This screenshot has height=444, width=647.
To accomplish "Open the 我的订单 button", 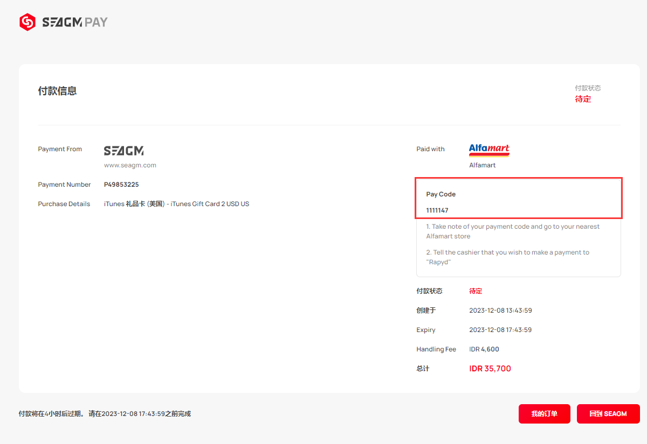I will [545, 414].
